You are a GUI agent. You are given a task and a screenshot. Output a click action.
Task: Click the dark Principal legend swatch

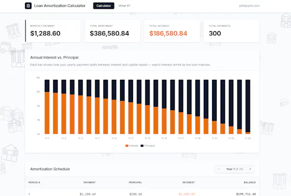pyautogui.click(x=142, y=146)
